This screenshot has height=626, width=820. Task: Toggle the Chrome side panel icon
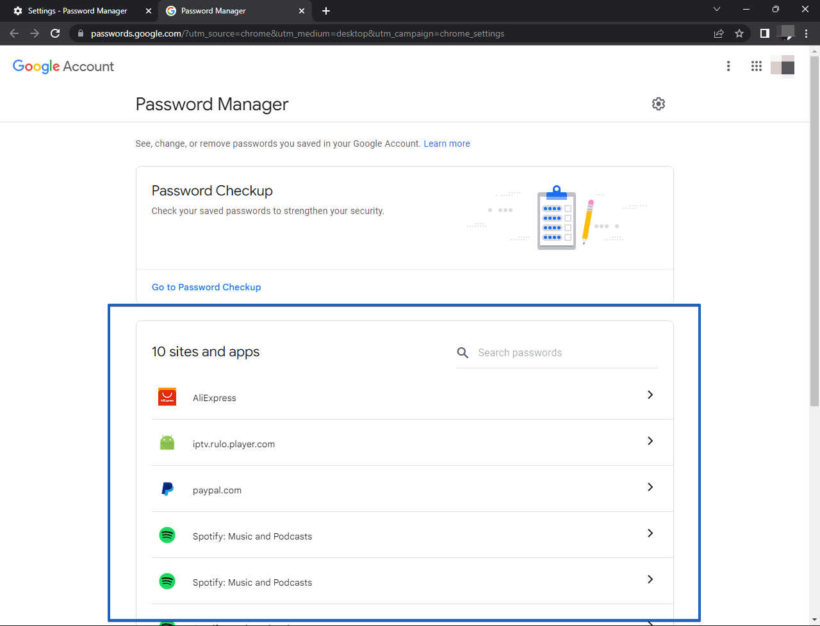[x=764, y=33]
